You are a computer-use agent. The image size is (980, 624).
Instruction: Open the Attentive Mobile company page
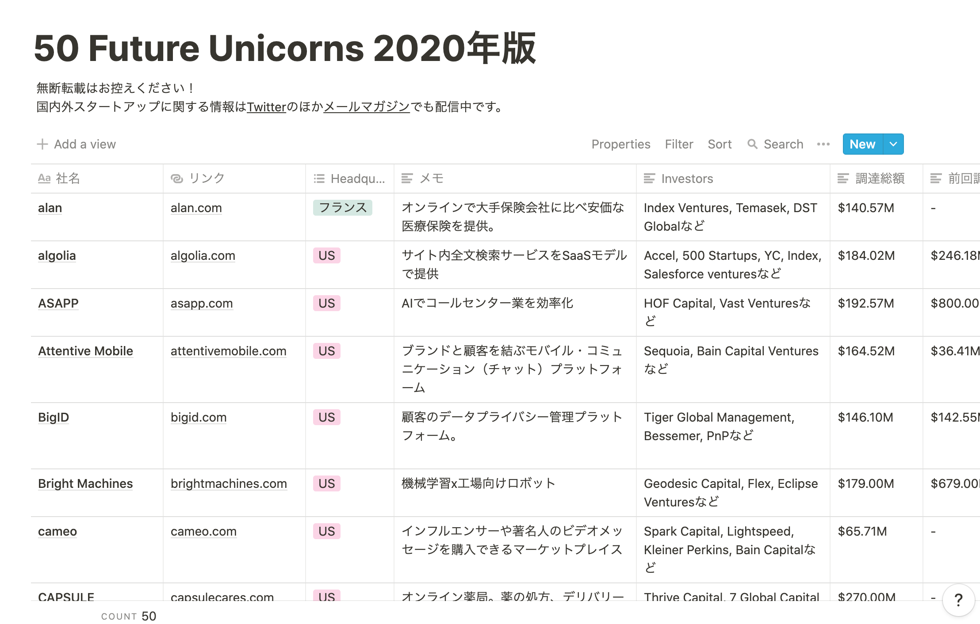85,351
